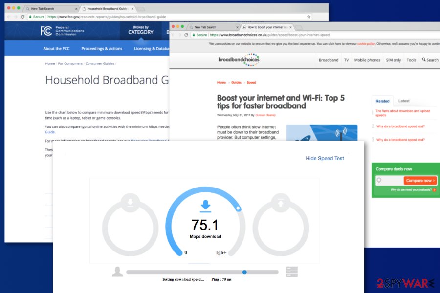Viewport: 440px width, 293px height.
Task: Click the user icon beside progress bar
Action: 117,272
